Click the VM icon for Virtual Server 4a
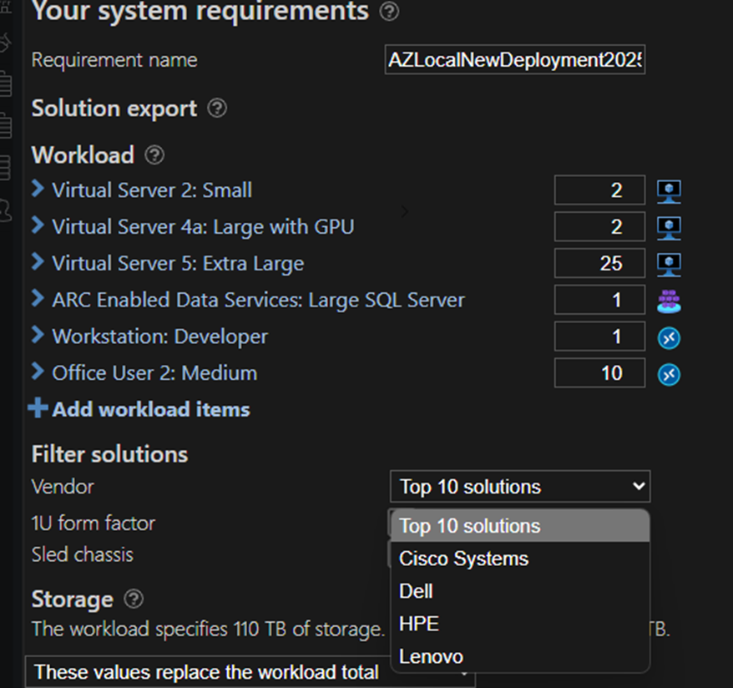The height and width of the screenshot is (688, 733). point(669,227)
